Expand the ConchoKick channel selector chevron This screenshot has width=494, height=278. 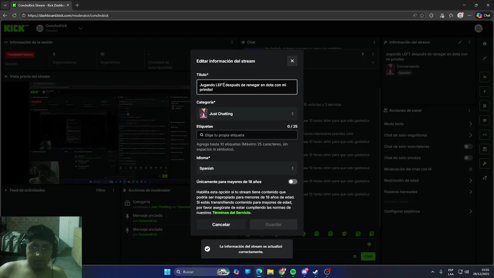click(x=80, y=28)
